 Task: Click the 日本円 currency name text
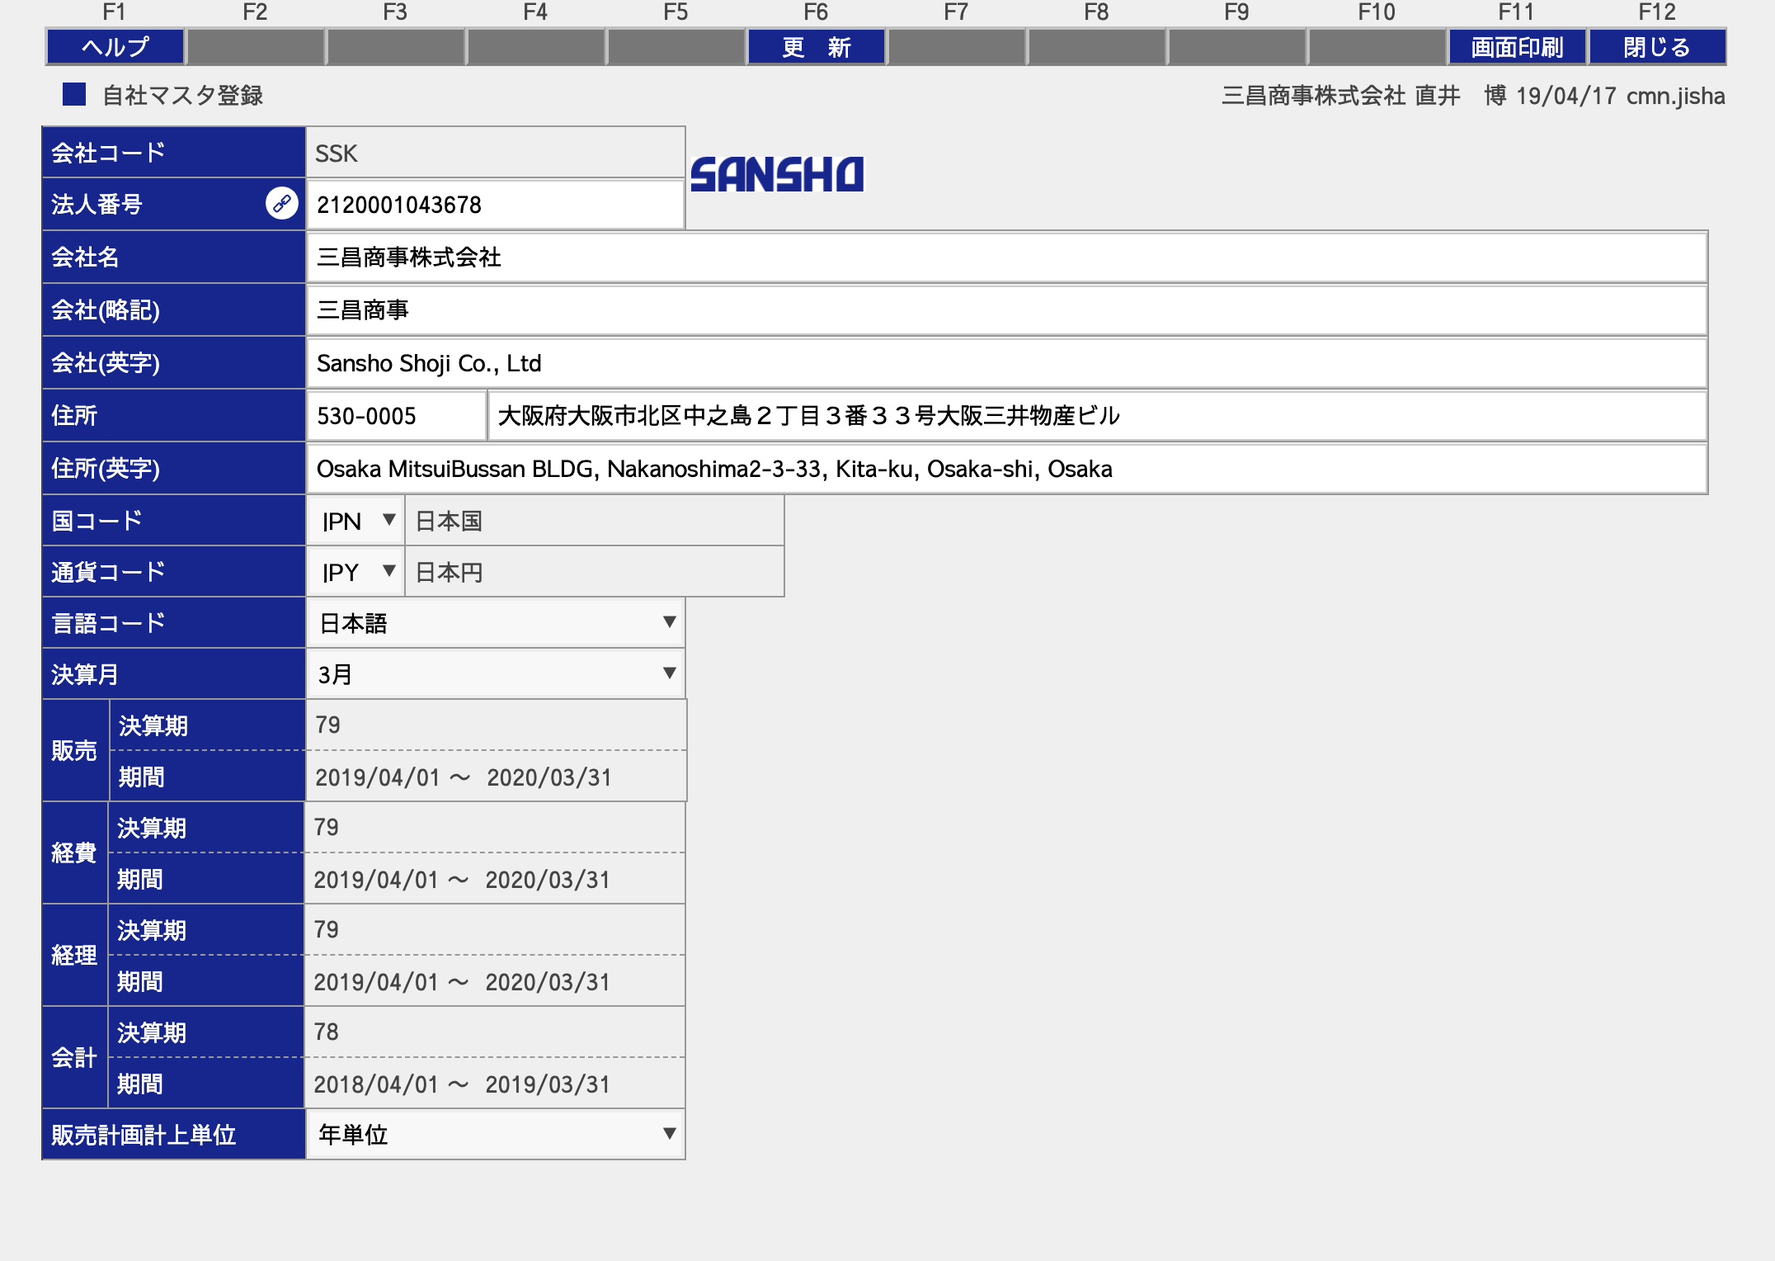coord(449,572)
